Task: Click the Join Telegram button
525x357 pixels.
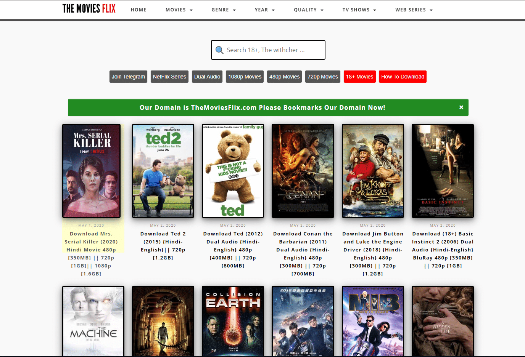Action: (128, 77)
